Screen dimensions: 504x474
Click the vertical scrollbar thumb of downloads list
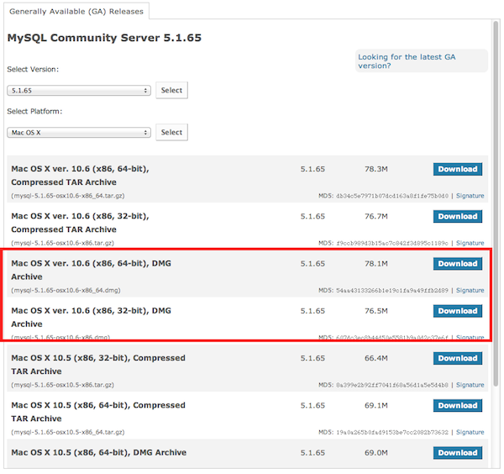tap(496, 203)
